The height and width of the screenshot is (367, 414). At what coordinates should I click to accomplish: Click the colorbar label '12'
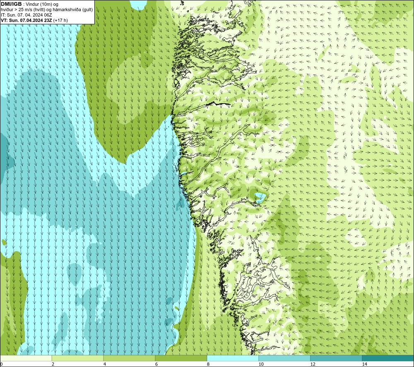(313, 364)
